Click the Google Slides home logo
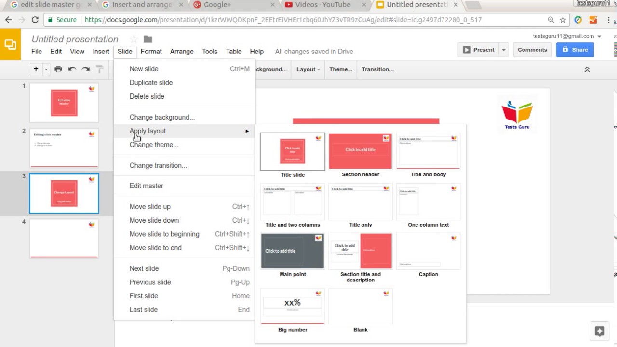 10,44
